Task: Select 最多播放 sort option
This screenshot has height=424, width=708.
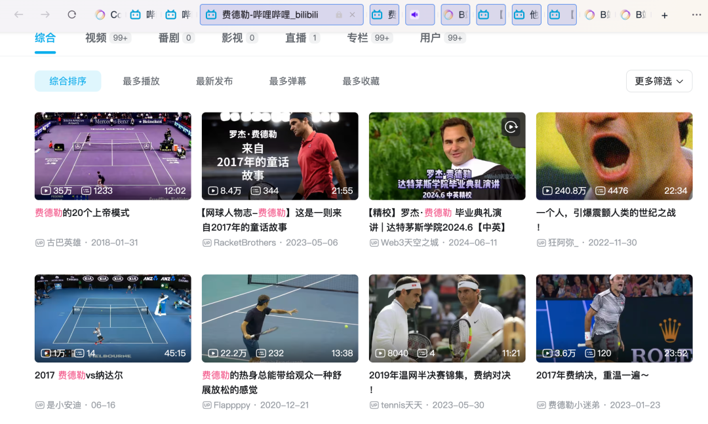Action: point(141,81)
